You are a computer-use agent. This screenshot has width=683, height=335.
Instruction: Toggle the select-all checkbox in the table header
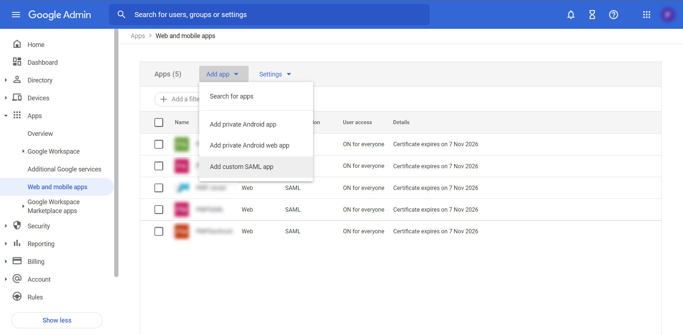click(x=159, y=122)
